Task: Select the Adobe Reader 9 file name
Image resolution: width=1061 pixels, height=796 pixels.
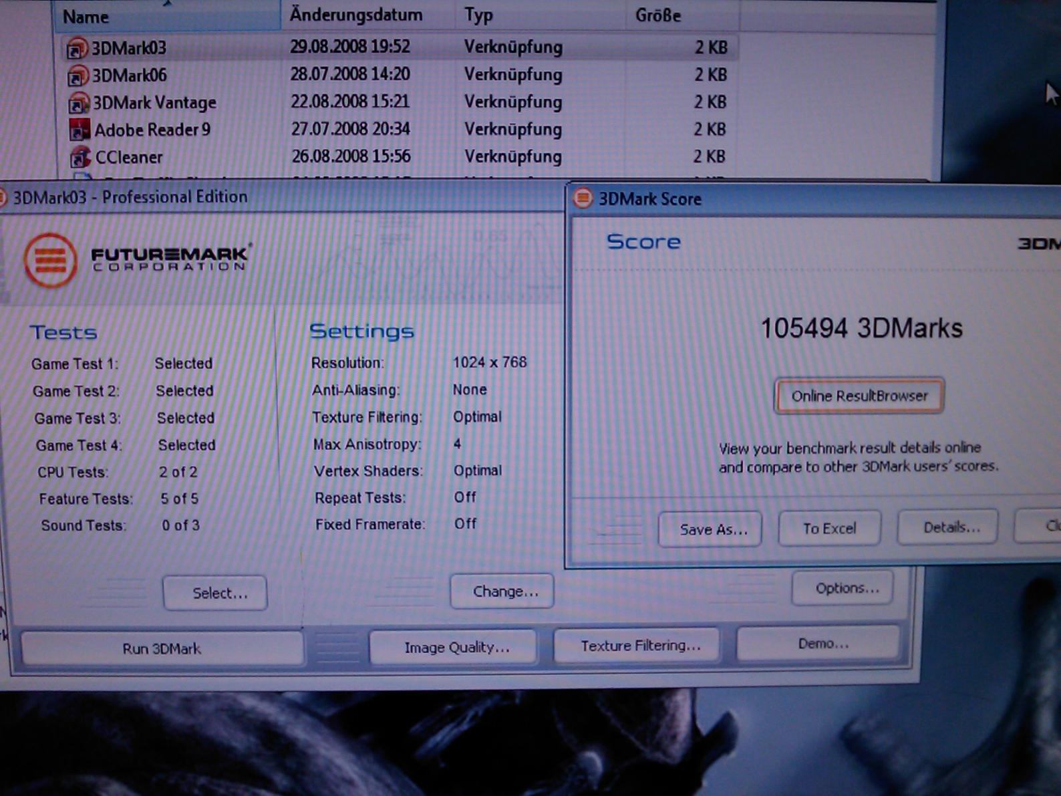Action: click(152, 130)
